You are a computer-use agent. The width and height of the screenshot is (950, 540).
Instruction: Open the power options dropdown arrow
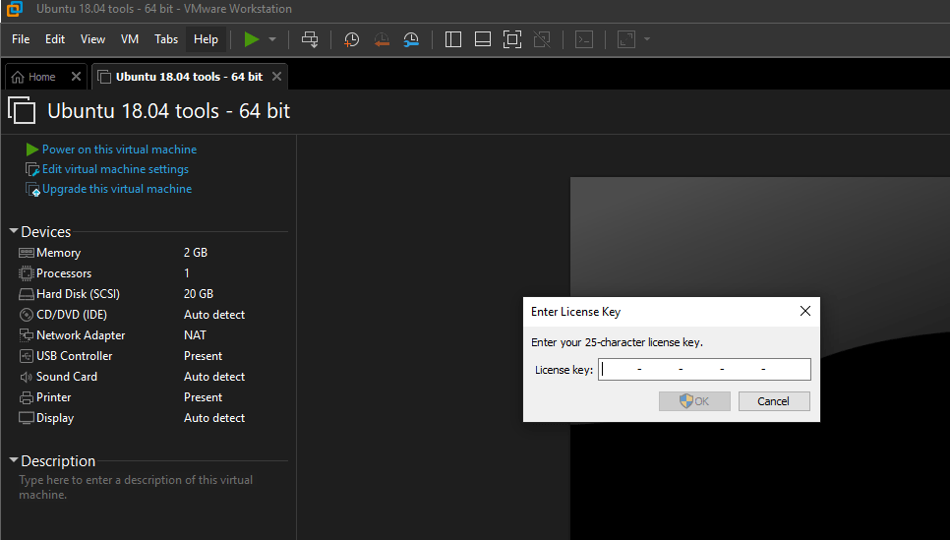tap(272, 39)
